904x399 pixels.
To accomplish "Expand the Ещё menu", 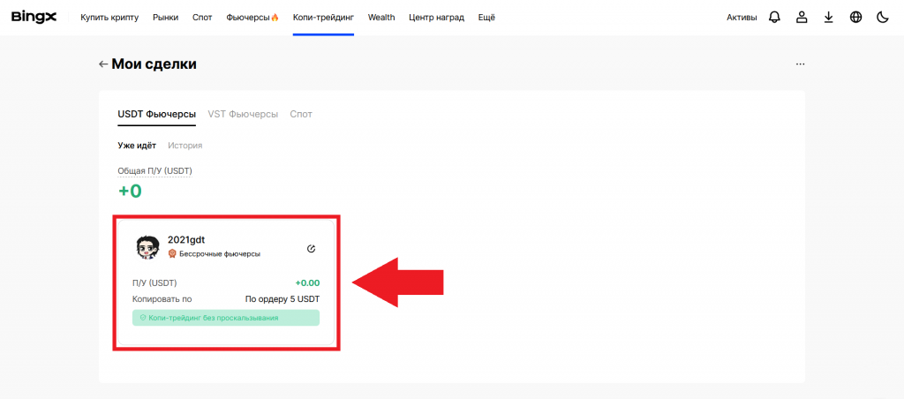I will tap(486, 18).
